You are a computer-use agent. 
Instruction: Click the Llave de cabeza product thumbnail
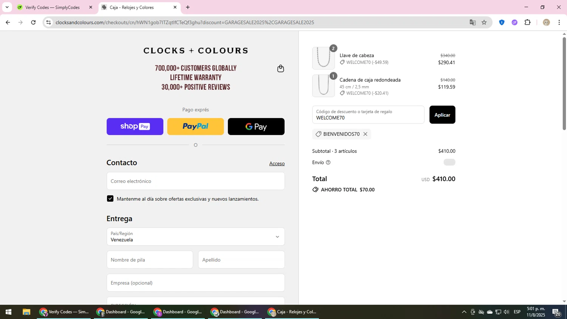(x=323, y=58)
